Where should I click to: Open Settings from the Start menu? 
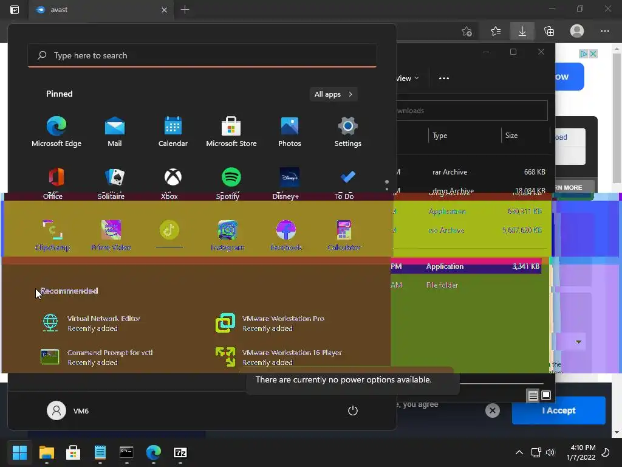click(348, 132)
